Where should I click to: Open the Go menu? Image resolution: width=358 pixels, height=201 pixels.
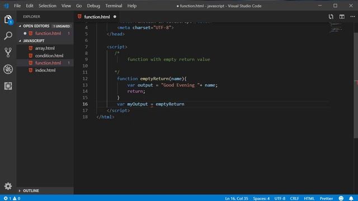click(x=79, y=6)
